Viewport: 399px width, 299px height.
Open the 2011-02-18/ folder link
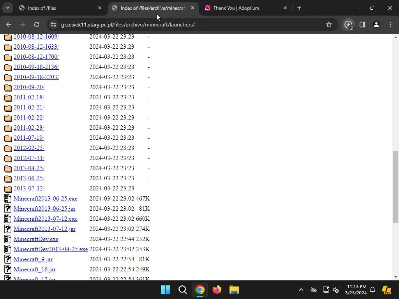(29, 97)
